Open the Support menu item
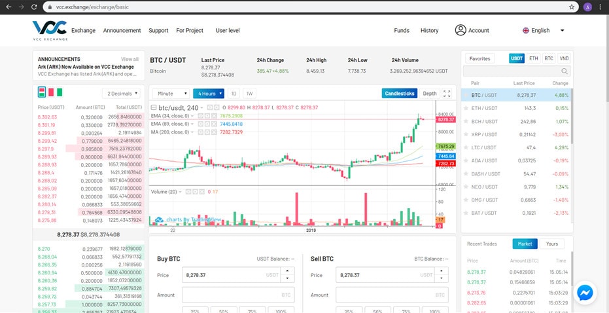609x313 pixels. (x=158, y=30)
